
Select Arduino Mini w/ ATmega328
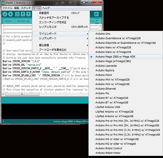125,80
